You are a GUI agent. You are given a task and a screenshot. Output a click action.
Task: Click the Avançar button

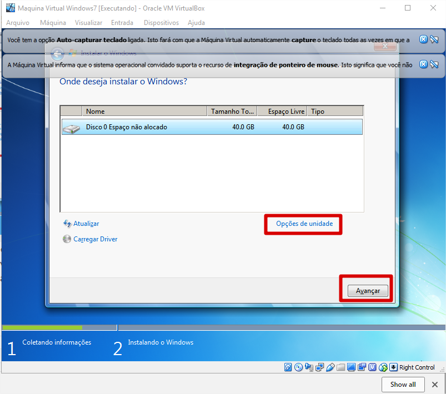point(368,291)
